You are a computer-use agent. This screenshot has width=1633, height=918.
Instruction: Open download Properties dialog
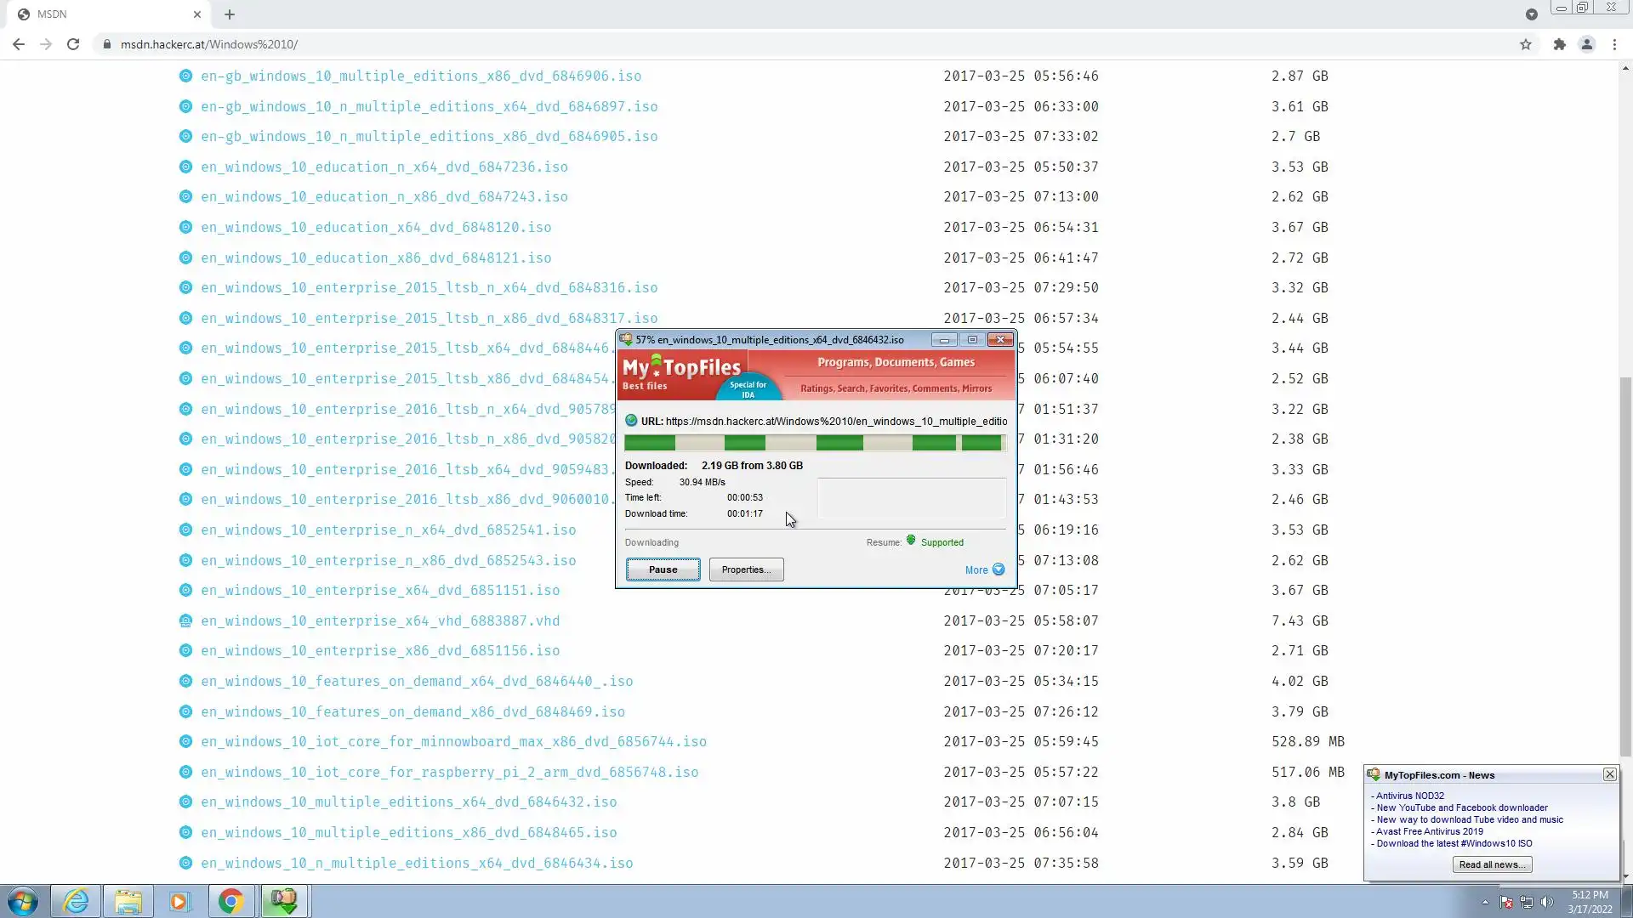coord(746,569)
